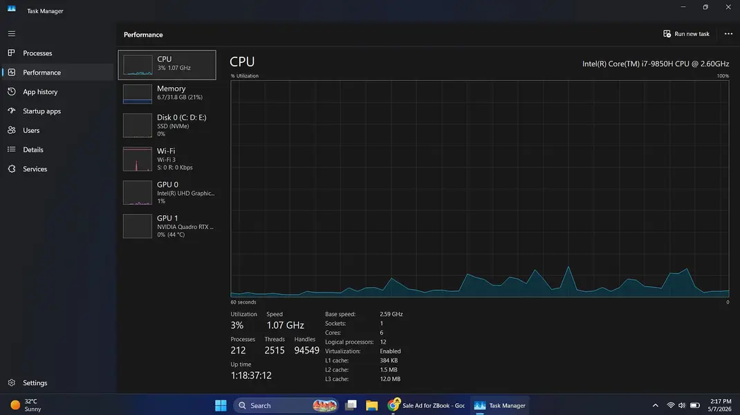This screenshot has width=740, height=415.
Task: Open the three-dot more options menu
Action: [728, 34]
